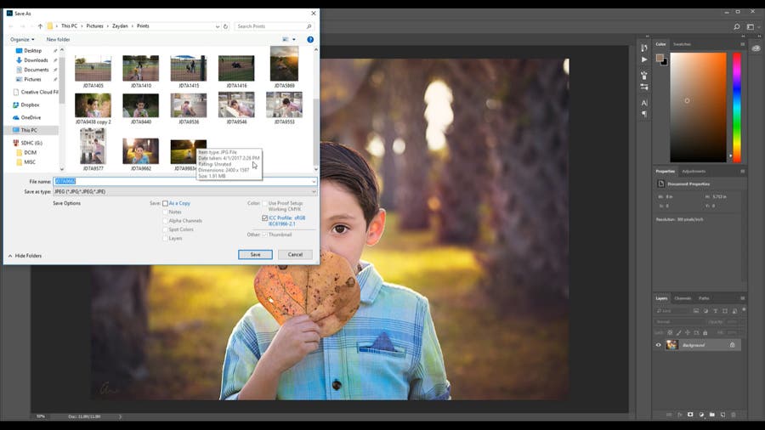The height and width of the screenshot is (430, 765).
Task: Click New folder button
Action: coord(58,39)
